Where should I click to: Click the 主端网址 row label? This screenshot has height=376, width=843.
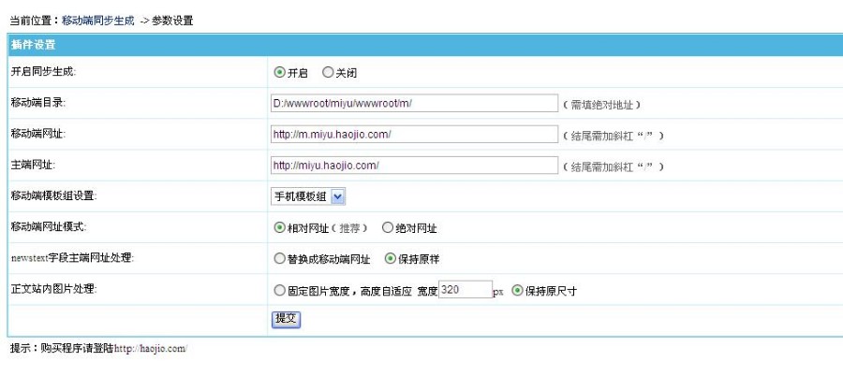[x=33, y=165]
